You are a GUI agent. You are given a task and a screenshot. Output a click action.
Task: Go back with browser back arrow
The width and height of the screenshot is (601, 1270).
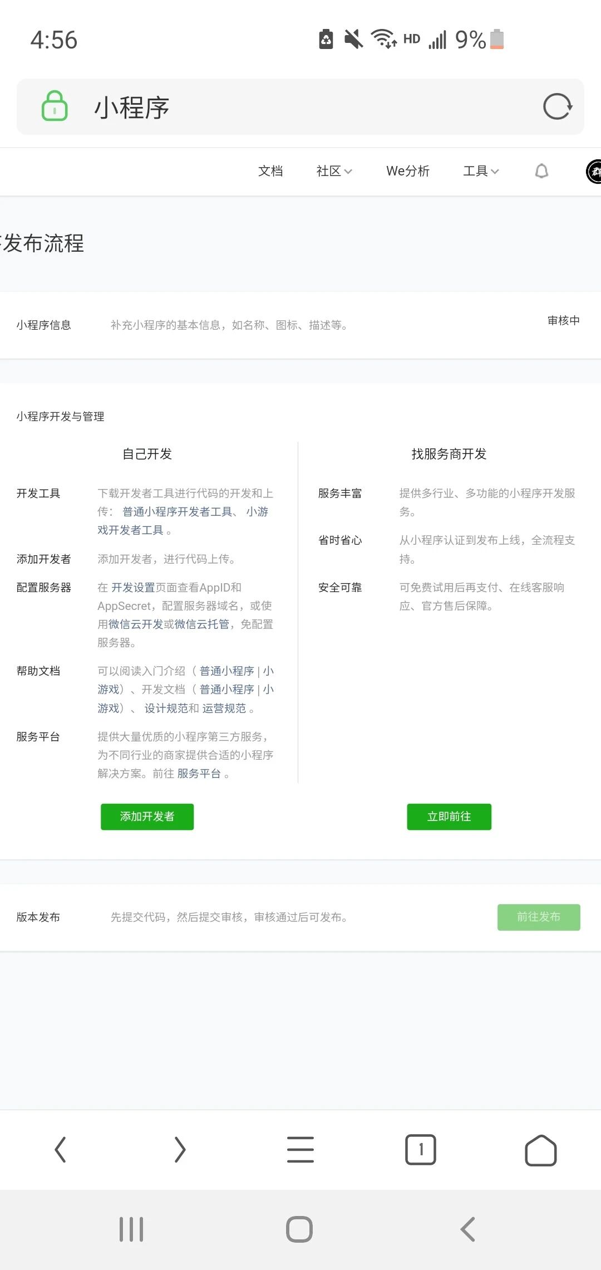[60, 1149]
